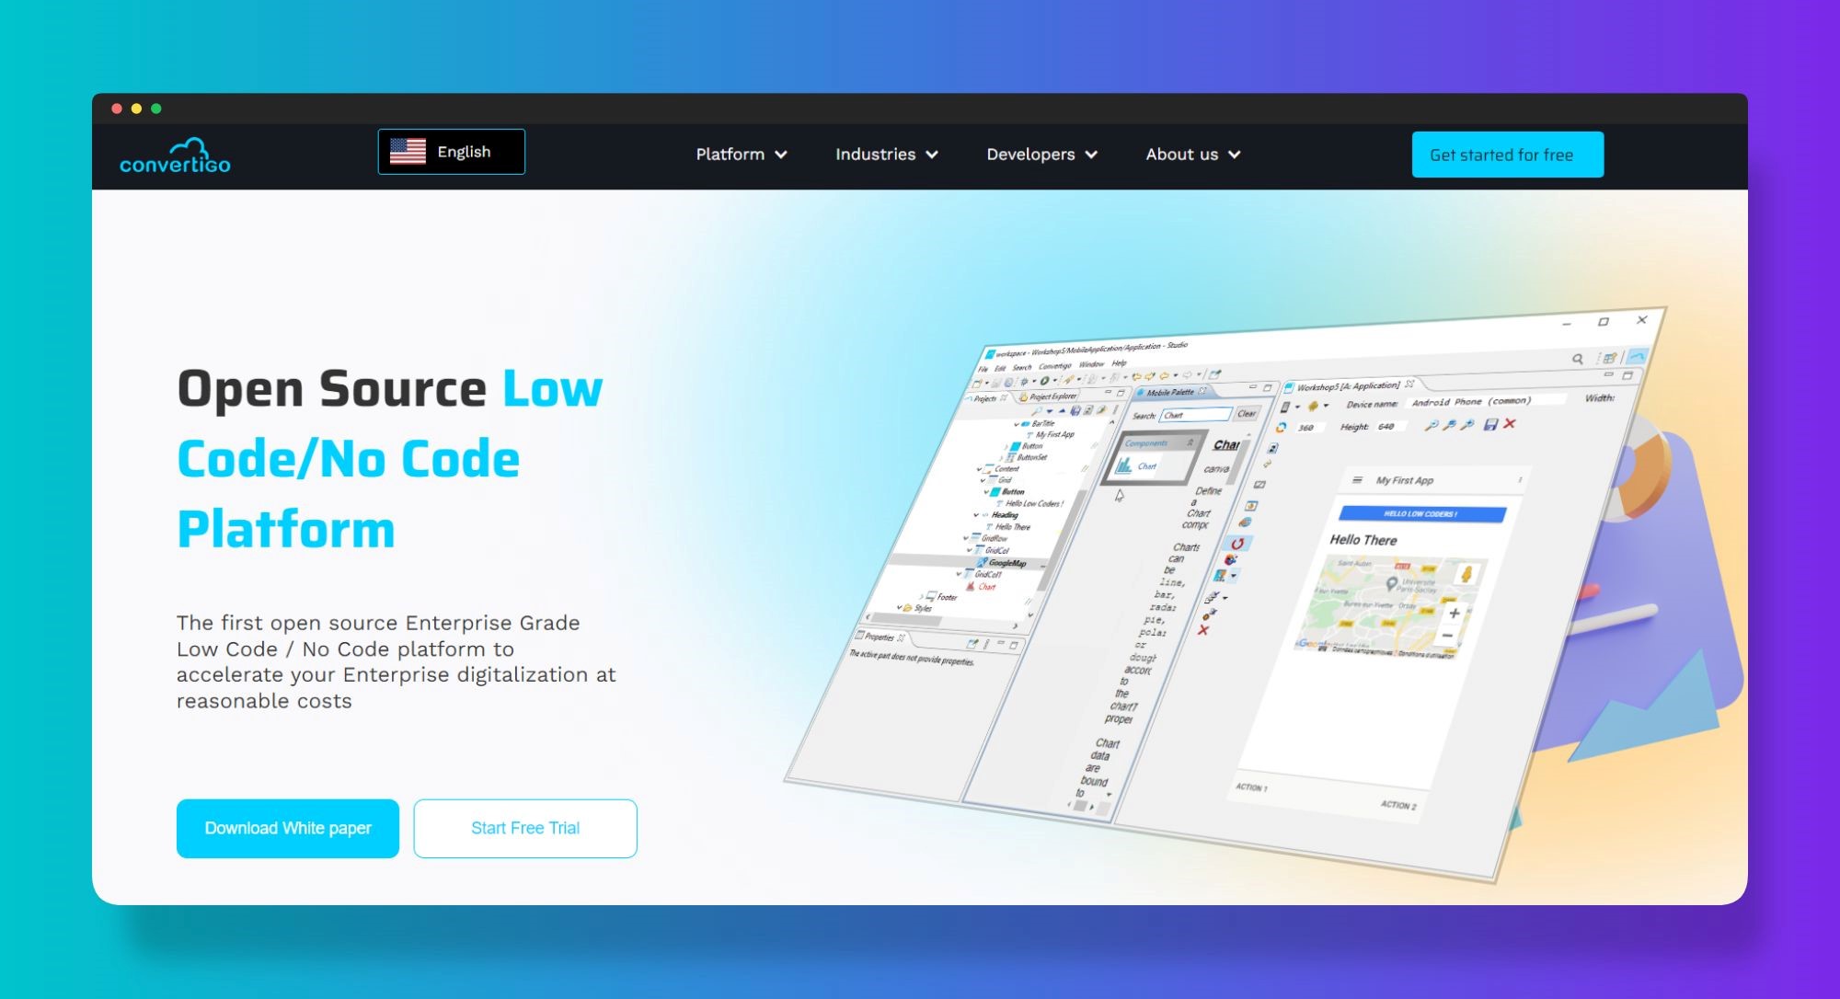This screenshot has height=999, width=1840.
Task: Click the red X next to save icon
Action: (1510, 424)
